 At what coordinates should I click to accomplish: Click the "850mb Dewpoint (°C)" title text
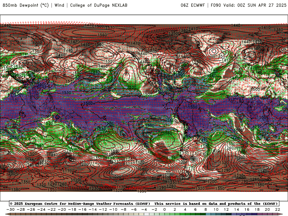click(x=26, y=5)
